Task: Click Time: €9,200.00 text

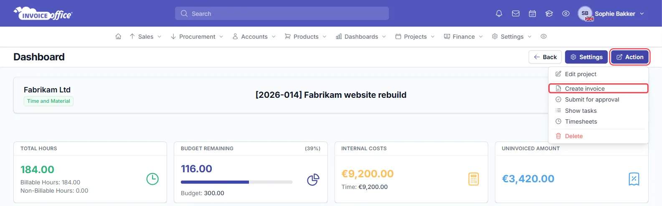Action: pos(364,187)
